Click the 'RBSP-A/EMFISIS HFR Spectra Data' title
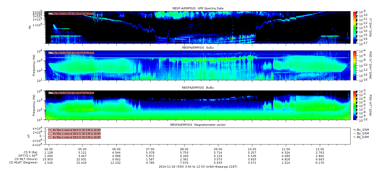The height and width of the screenshot is (171, 376). pyautogui.click(x=198, y=8)
